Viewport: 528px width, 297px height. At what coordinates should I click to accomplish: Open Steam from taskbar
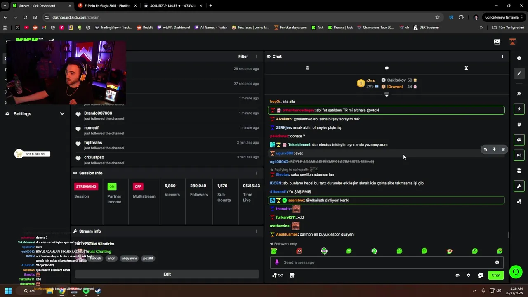[98, 291]
